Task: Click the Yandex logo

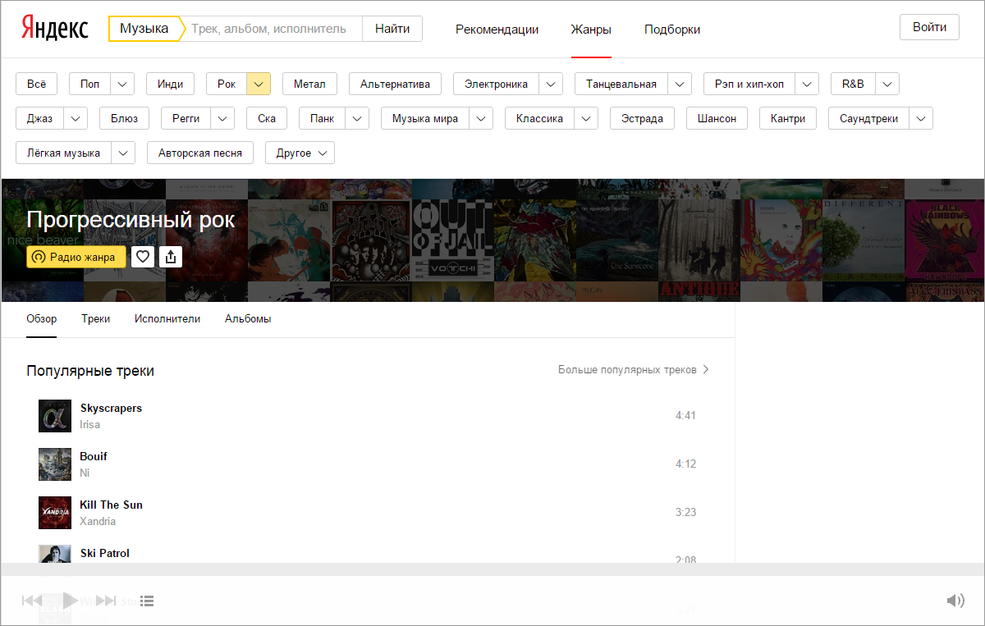Action: point(55,27)
